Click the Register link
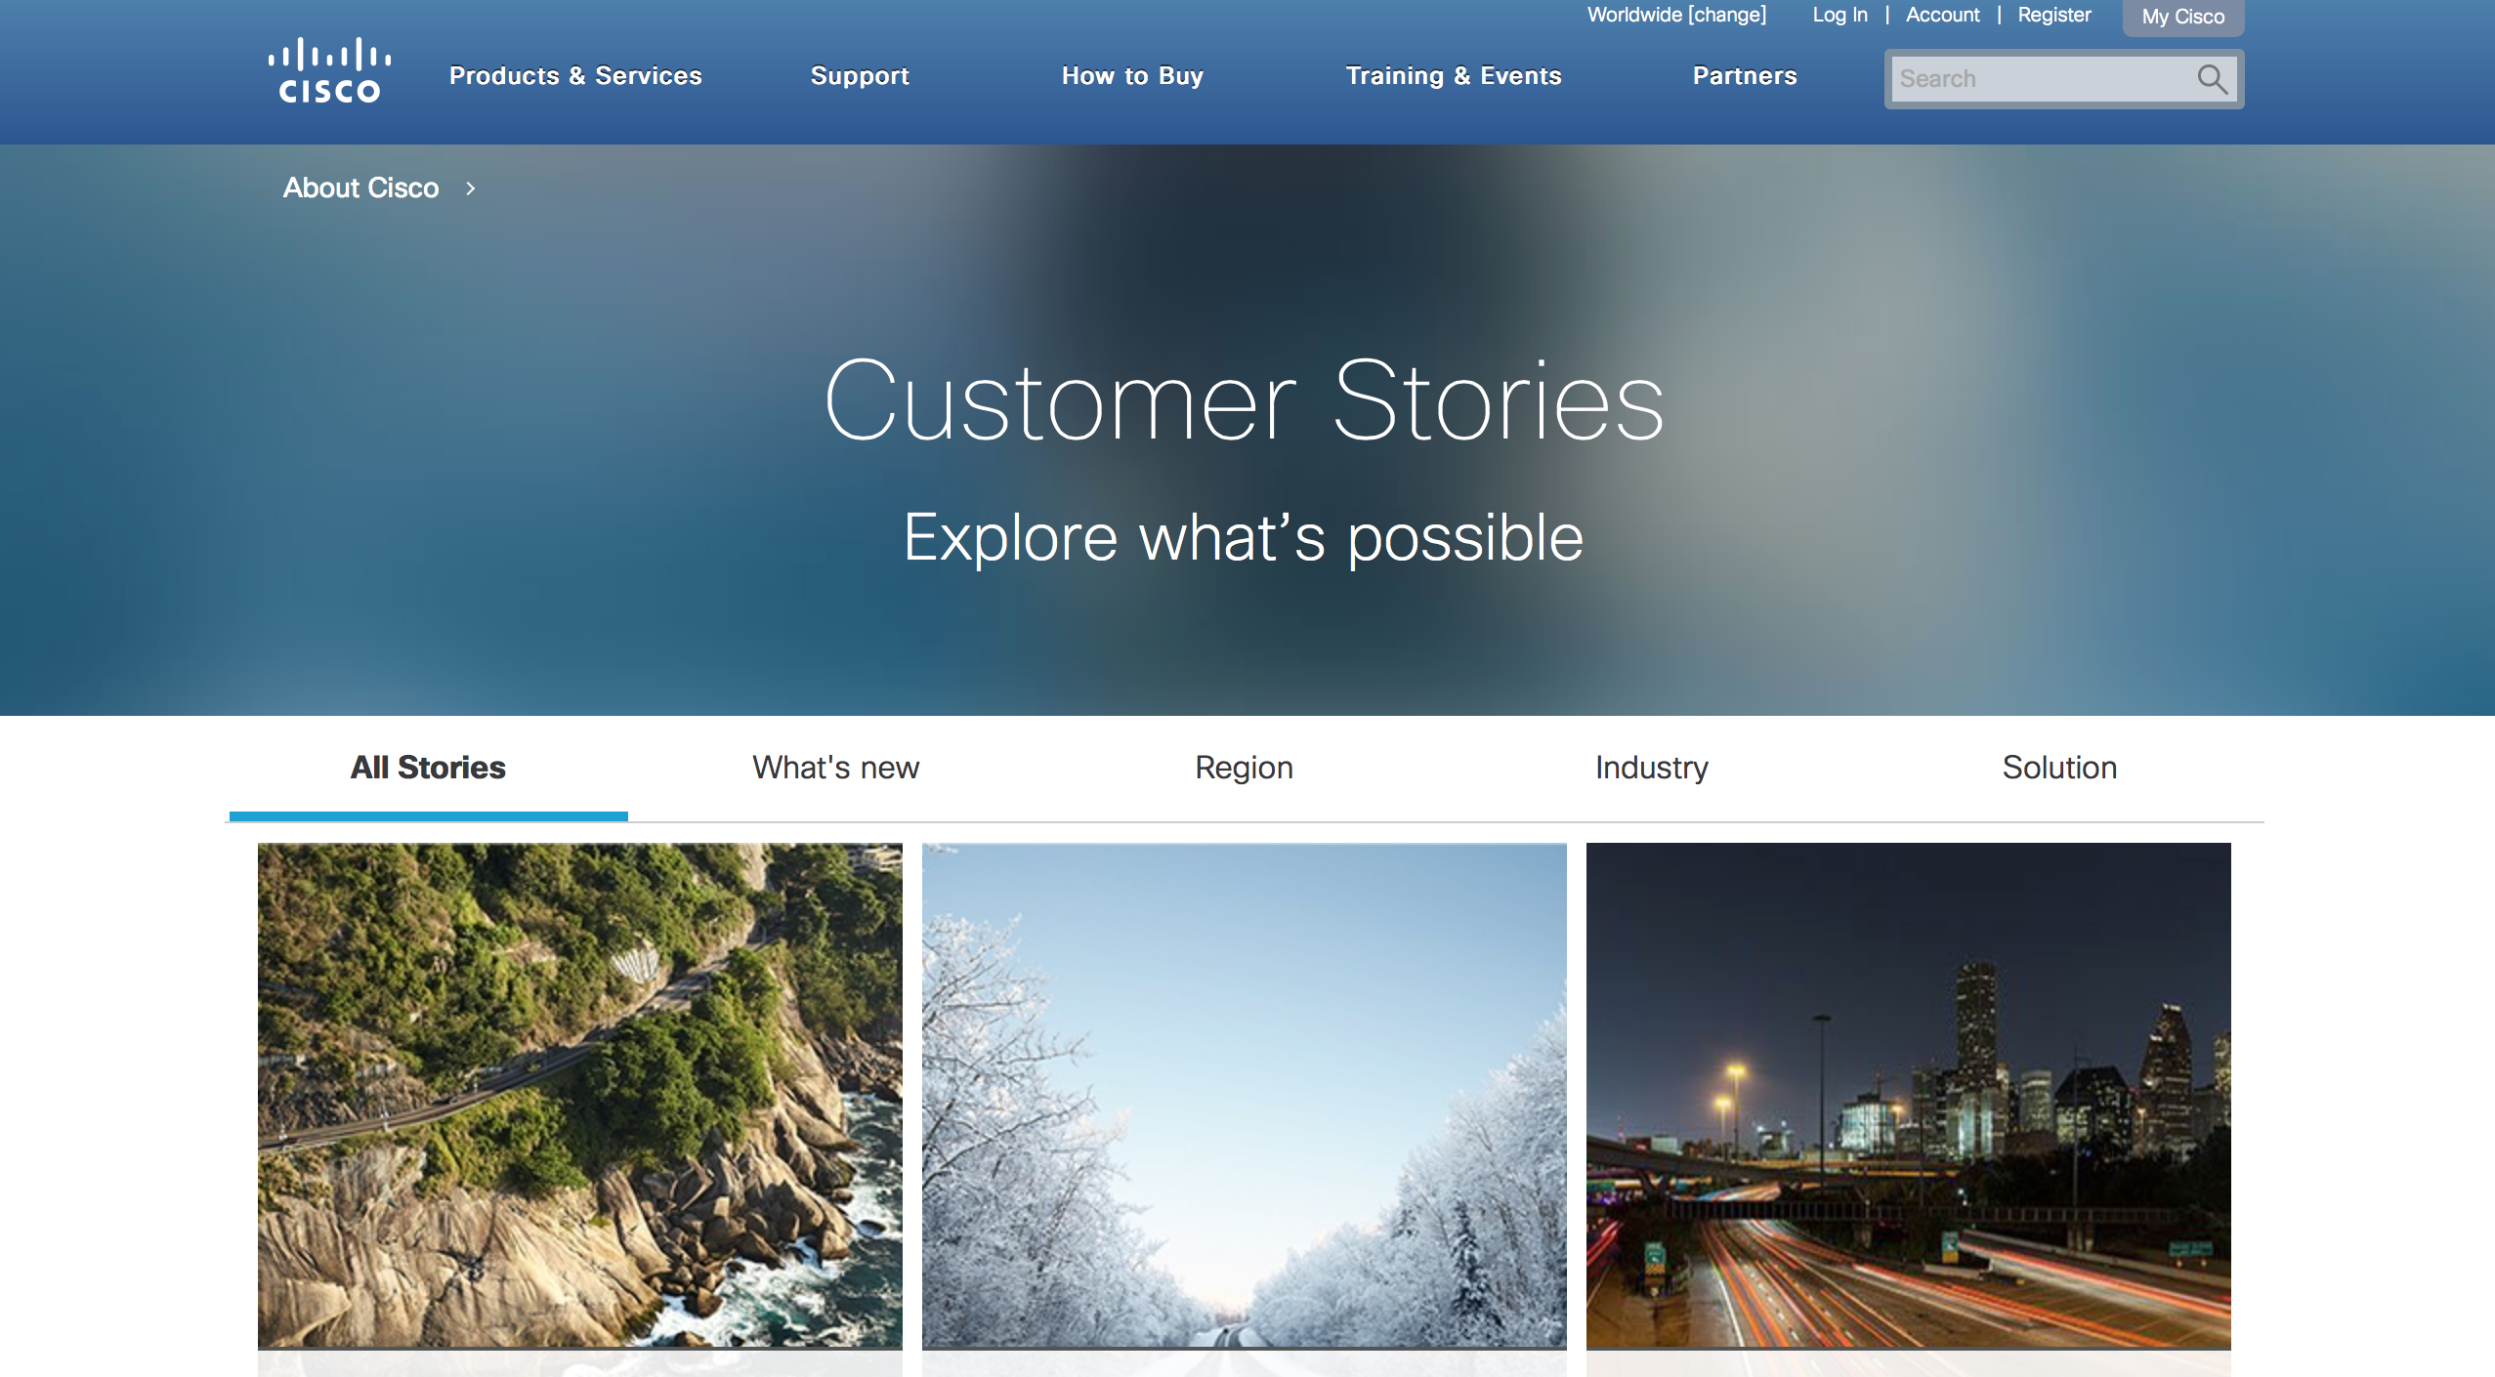 click(x=2054, y=15)
